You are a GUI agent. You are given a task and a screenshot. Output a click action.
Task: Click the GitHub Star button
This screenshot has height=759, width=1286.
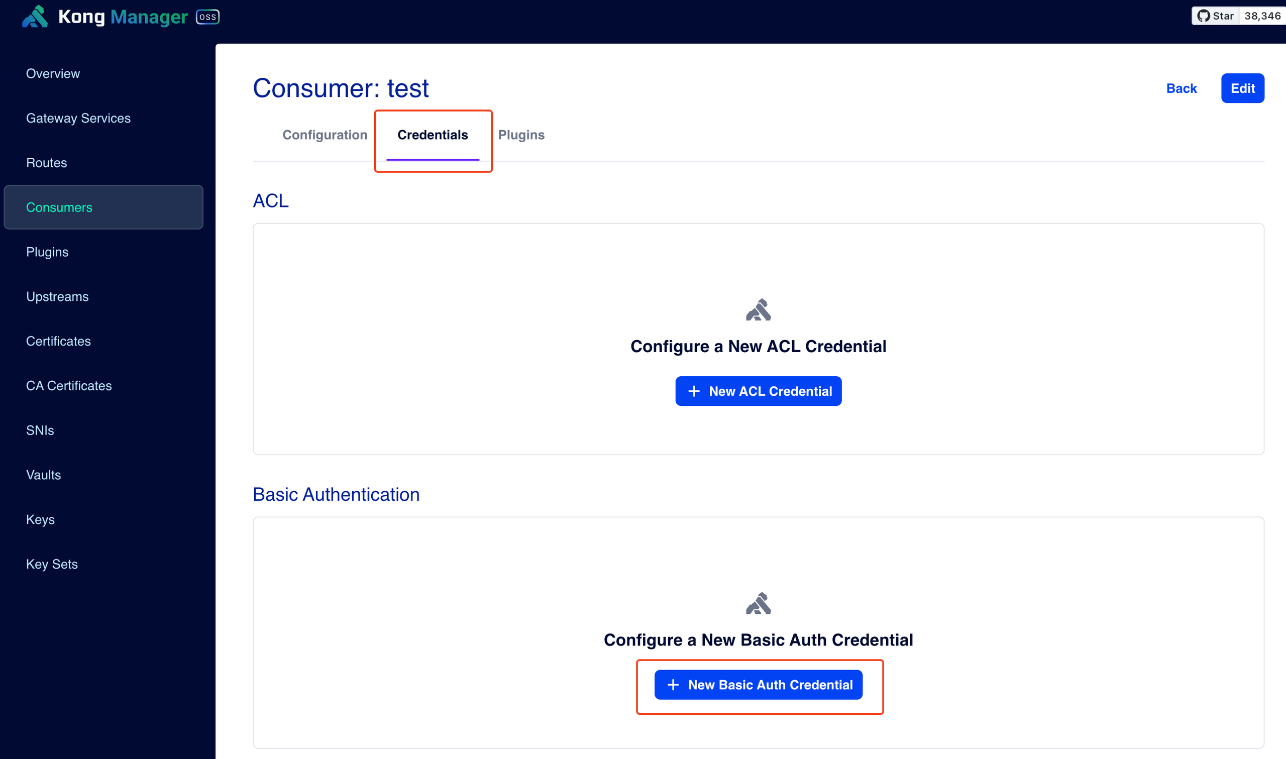pos(1216,16)
